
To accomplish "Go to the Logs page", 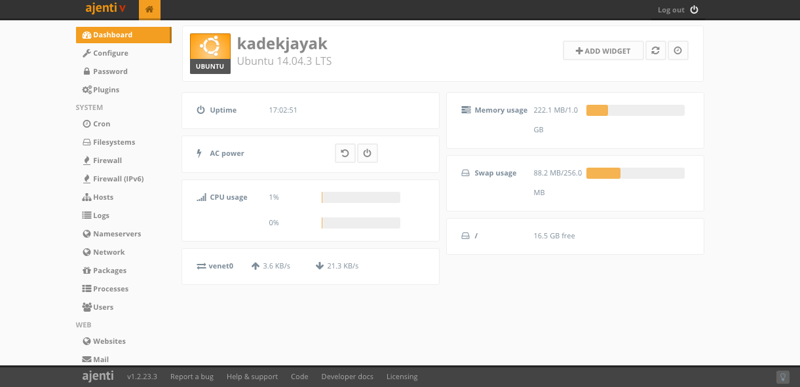I will click(x=101, y=215).
